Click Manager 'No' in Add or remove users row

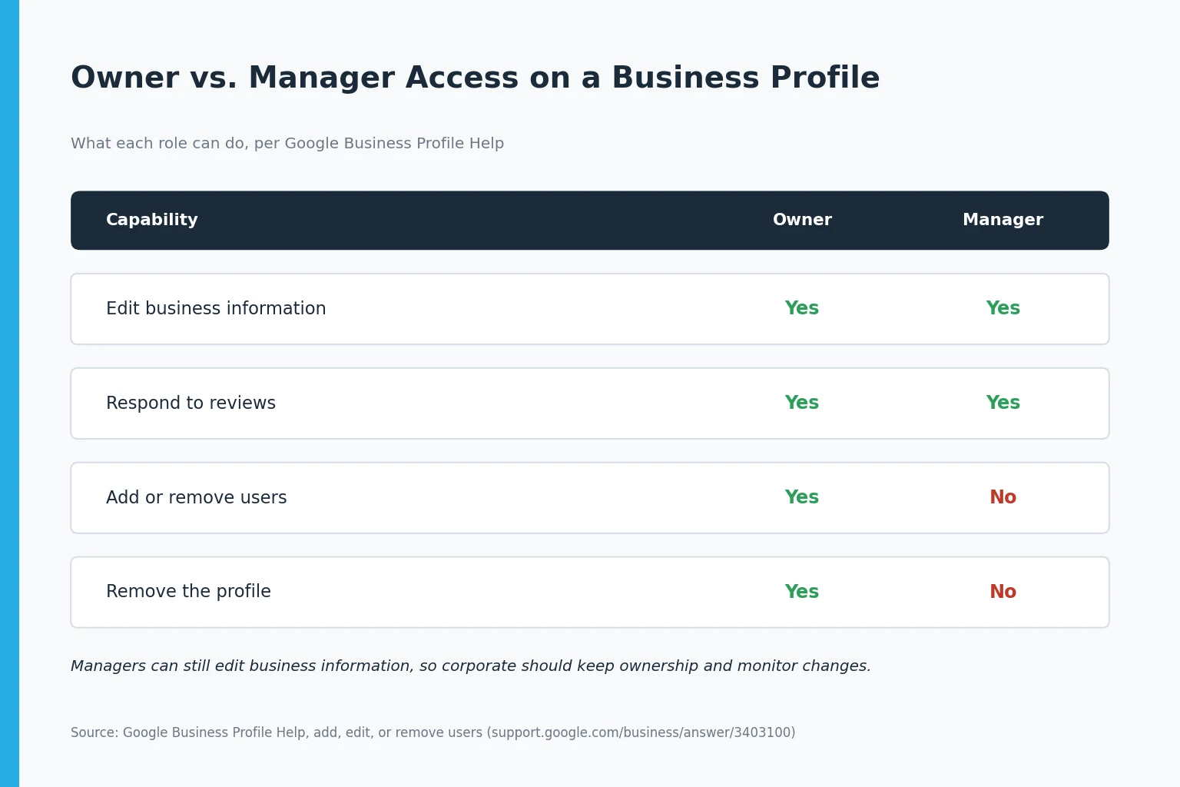tap(1003, 497)
